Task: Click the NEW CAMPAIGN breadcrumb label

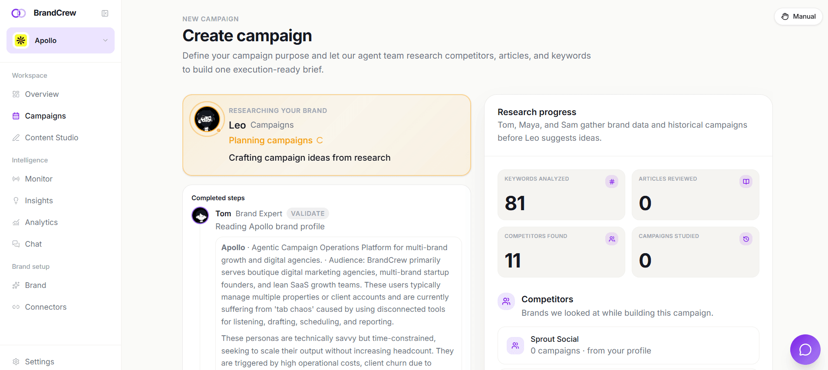Action: tap(211, 19)
